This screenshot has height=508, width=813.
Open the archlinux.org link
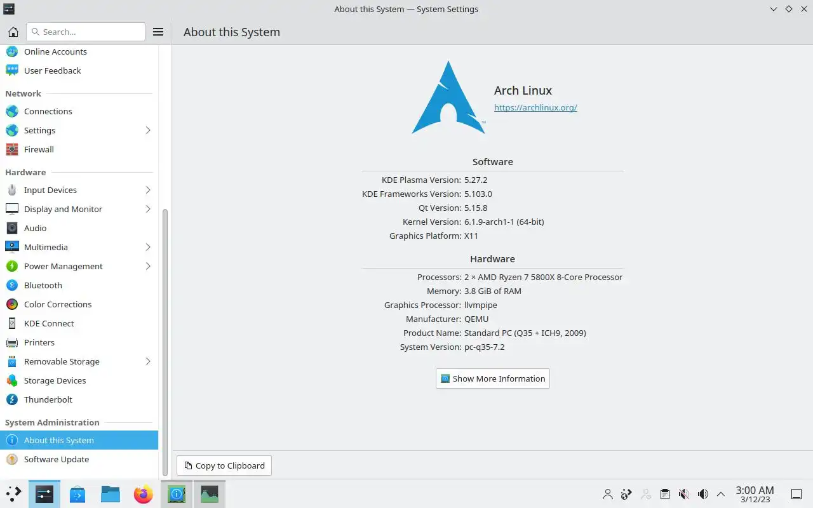pos(535,107)
